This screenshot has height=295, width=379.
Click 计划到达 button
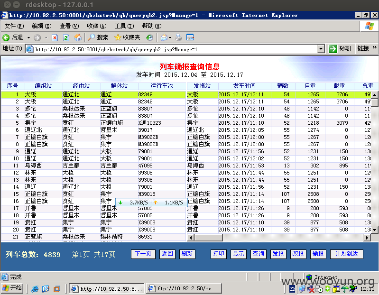tap(346, 254)
